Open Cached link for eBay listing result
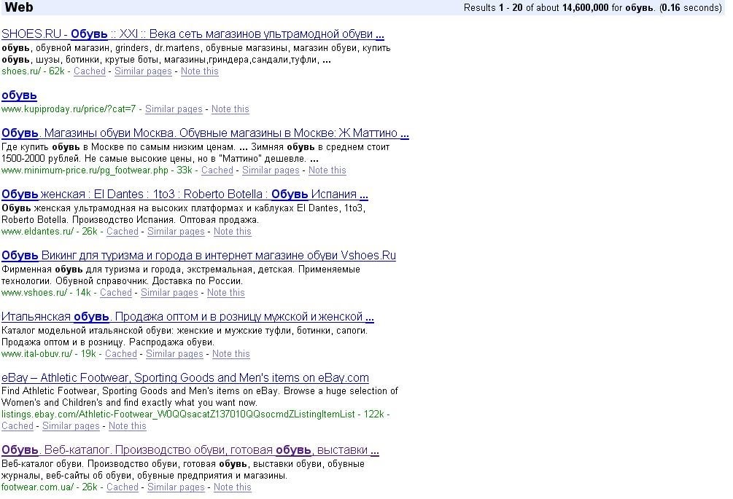 tap(18, 425)
